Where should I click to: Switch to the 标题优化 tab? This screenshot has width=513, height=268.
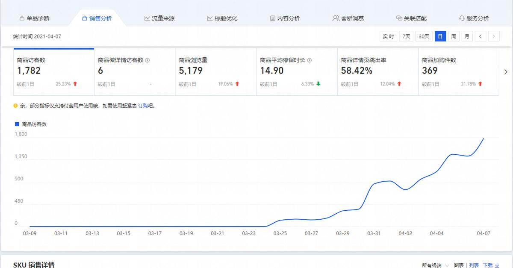(223, 18)
